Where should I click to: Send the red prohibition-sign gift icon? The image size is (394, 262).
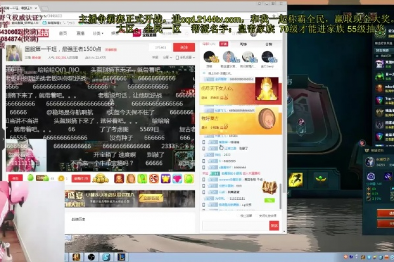[x=154, y=178]
